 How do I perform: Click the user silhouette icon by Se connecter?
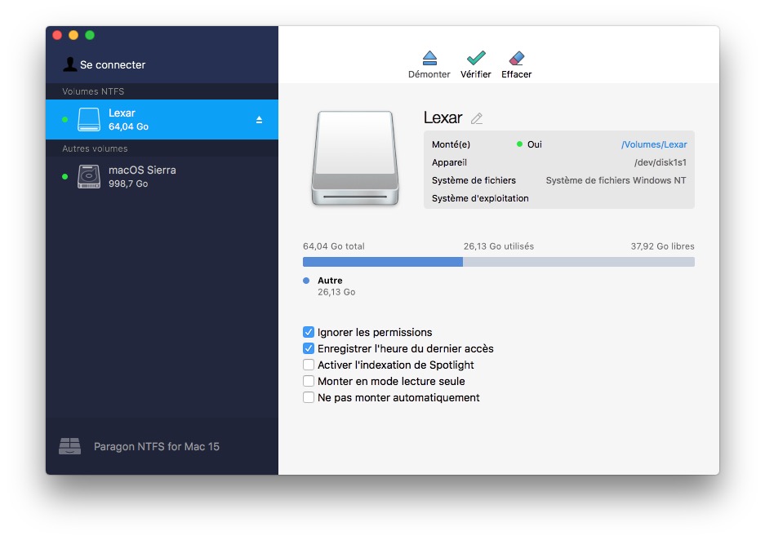click(69, 64)
